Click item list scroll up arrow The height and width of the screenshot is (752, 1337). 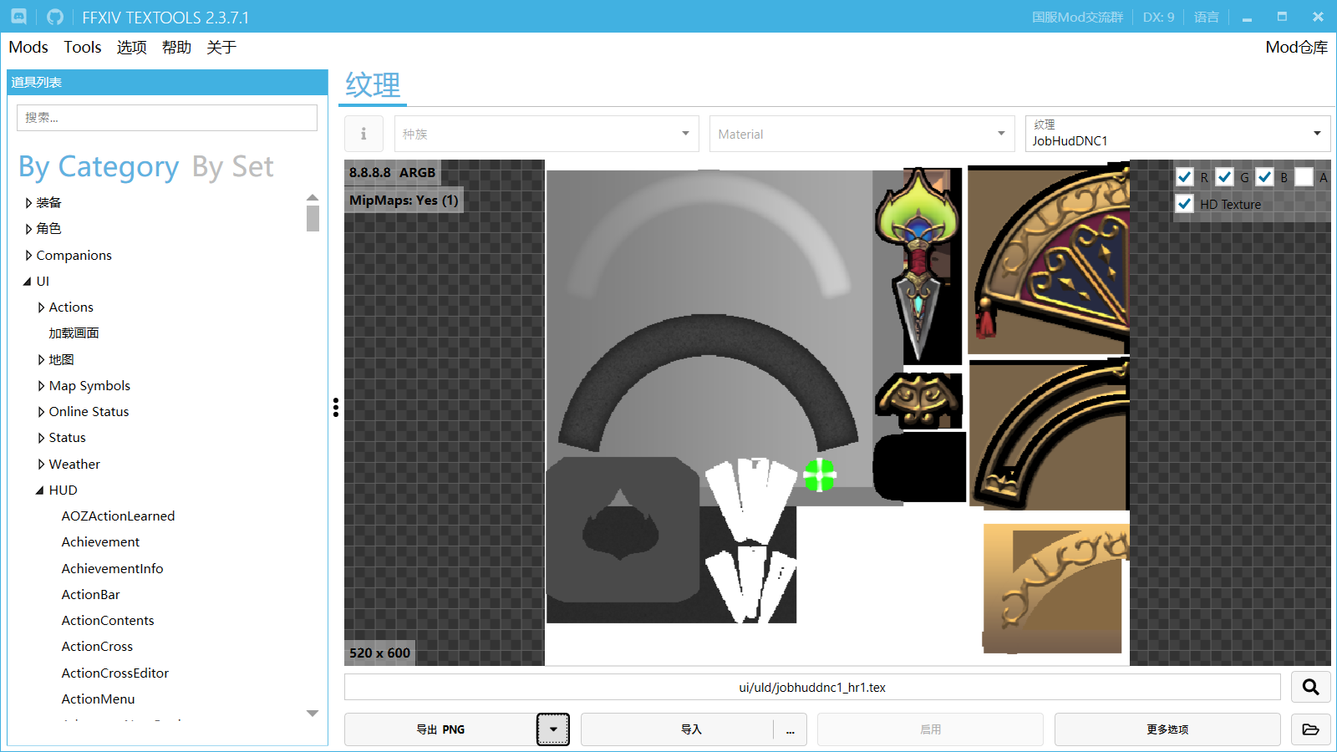[x=313, y=197]
